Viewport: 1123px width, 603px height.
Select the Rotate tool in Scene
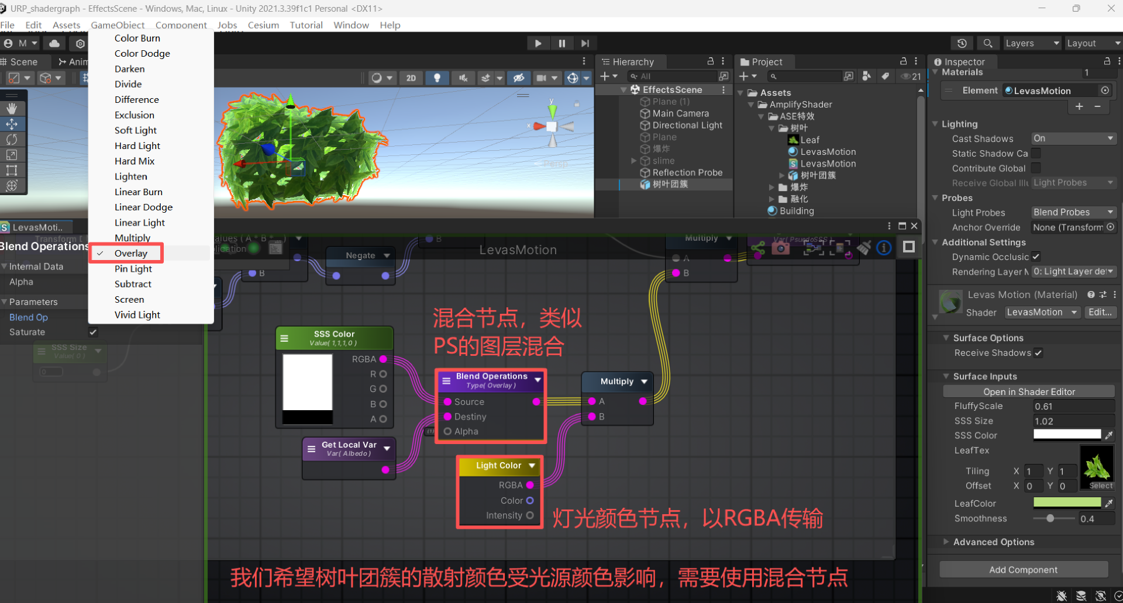point(12,140)
